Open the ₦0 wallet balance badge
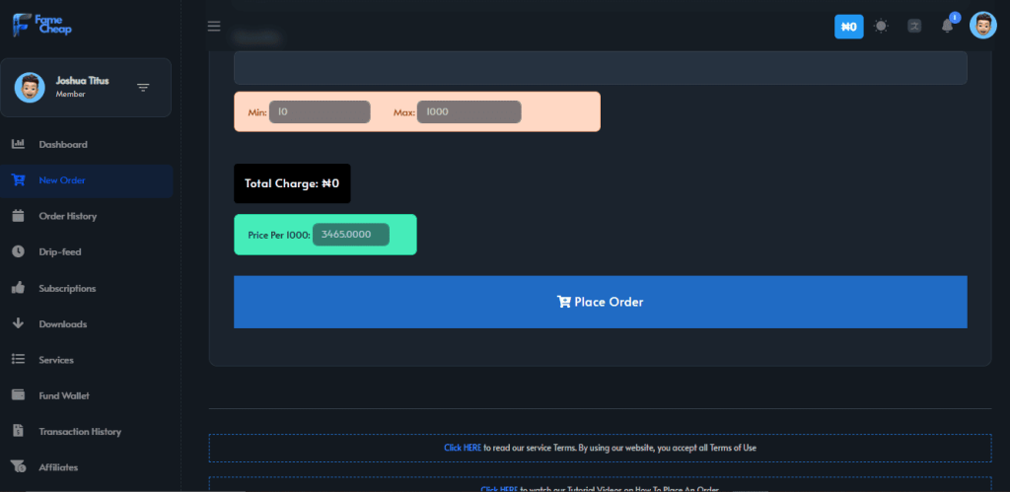Screen dimensions: 1010x492 point(849,27)
